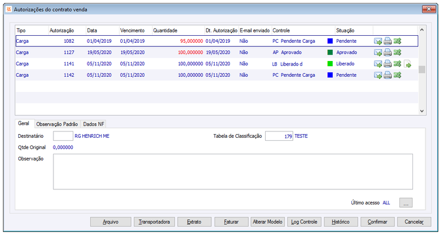Sort by the Tipo column header
The height and width of the screenshot is (234, 440).
click(x=32, y=30)
